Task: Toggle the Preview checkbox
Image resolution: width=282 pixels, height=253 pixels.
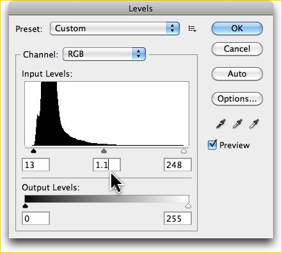Action: point(212,145)
